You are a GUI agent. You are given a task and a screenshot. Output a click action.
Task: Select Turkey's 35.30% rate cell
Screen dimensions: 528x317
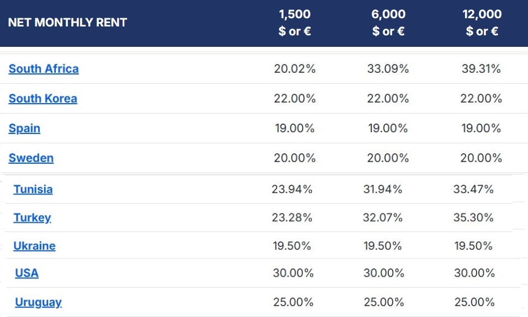[473, 217]
